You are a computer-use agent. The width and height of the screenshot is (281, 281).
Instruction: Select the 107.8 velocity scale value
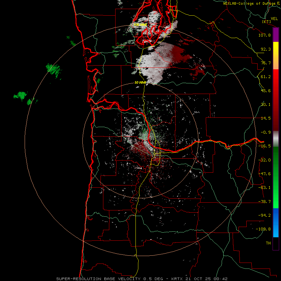click(x=264, y=35)
